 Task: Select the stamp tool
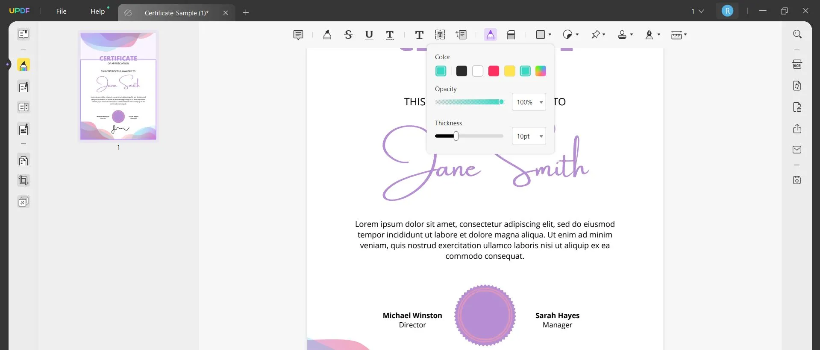pyautogui.click(x=622, y=35)
